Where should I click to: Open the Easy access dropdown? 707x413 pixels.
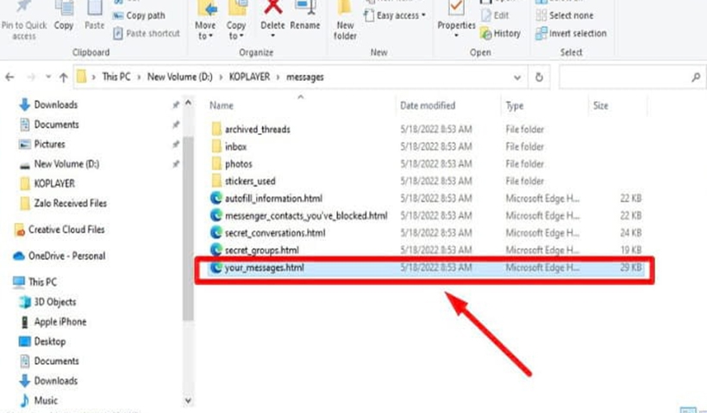tap(395, 15)
